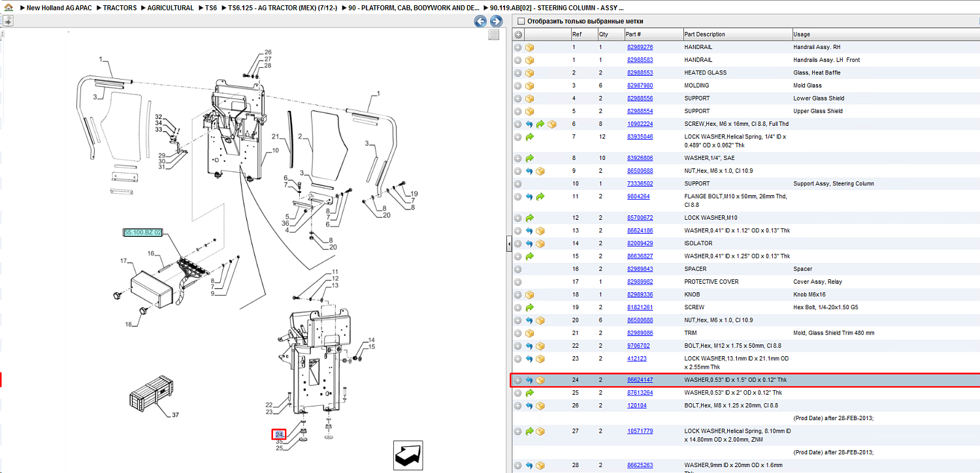980x473 pixels.
Task: Open the TS6 breadcrumb
Action: tap(211, 8)
